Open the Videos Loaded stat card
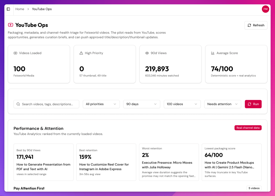The image size is (275, 196). (x=39, y=64)
